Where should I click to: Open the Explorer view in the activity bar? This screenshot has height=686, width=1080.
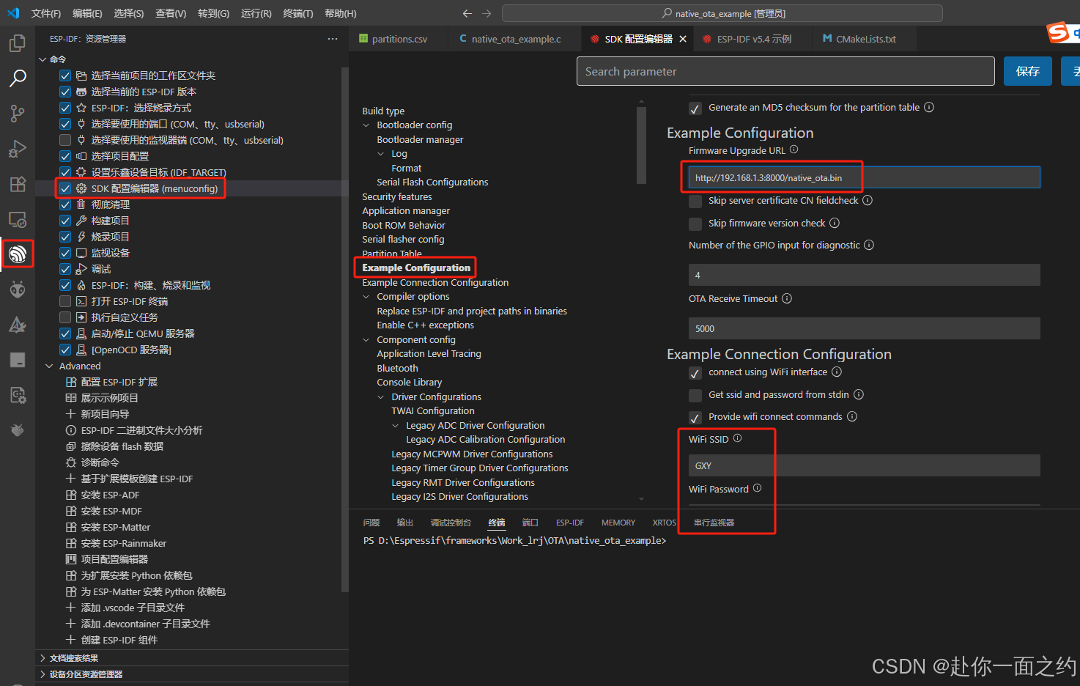[x=18, y=43]
